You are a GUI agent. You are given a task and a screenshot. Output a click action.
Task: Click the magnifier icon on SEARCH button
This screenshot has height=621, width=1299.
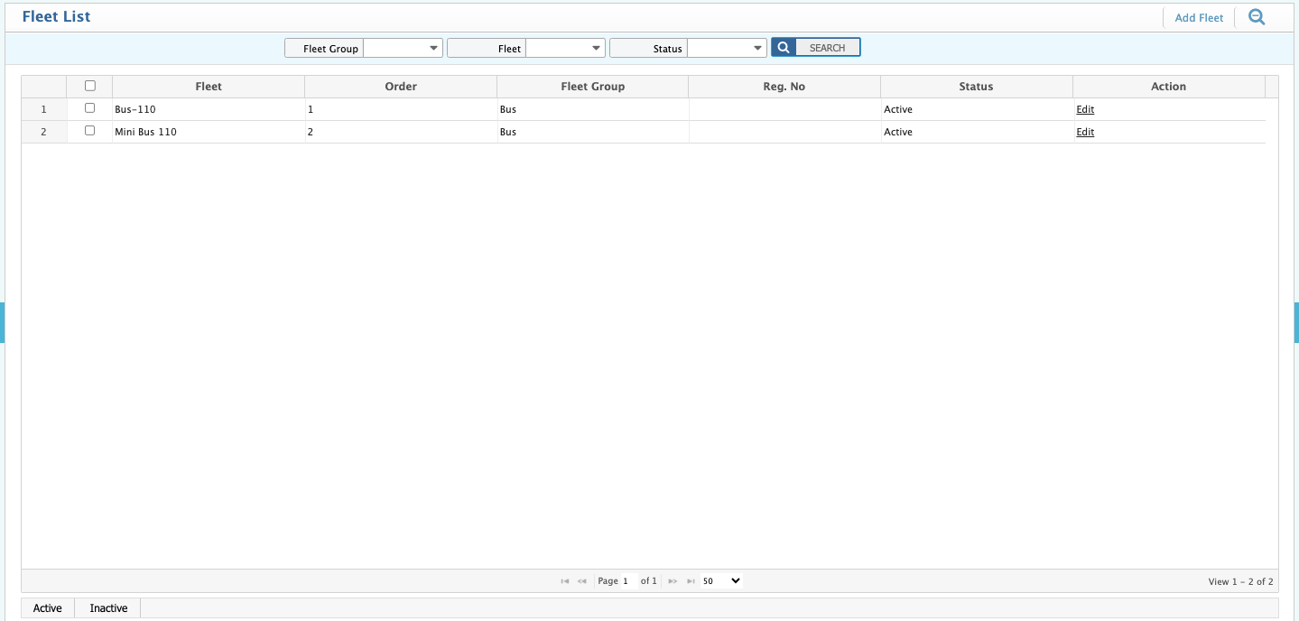pyautogui.click(x=784, y=48)
